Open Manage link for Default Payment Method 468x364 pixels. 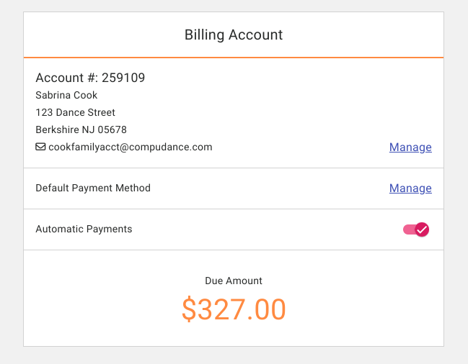[410, 188]
